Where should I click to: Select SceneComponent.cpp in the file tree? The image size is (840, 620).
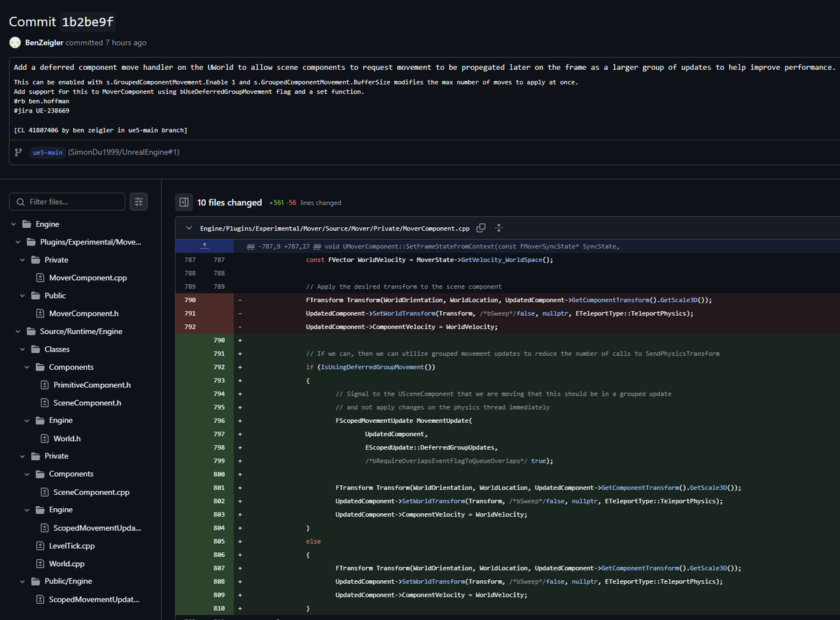coord(91,492)
